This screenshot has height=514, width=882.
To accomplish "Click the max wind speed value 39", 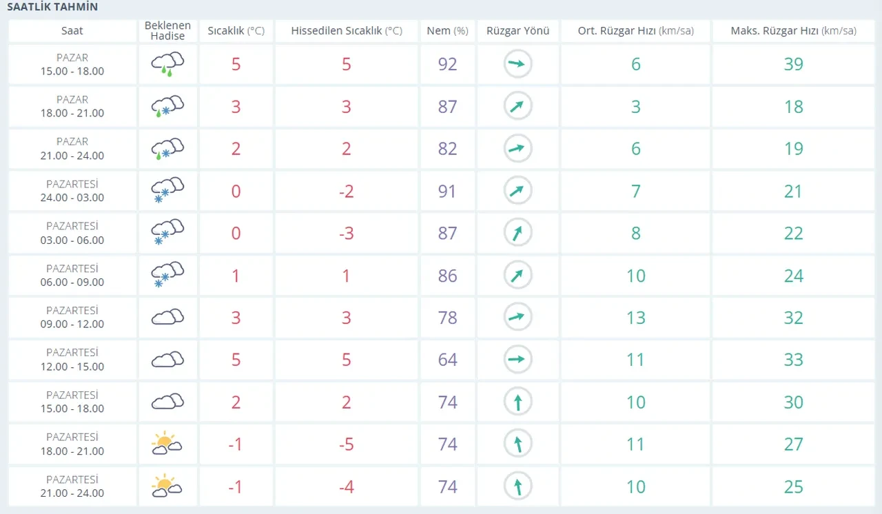I will coord(793,64).
